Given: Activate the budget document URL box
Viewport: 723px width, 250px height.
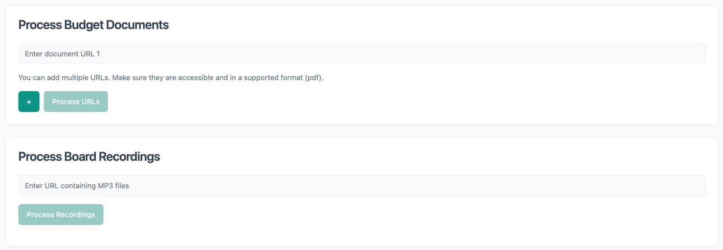Looking at the screenshot, I should point(362,54).
